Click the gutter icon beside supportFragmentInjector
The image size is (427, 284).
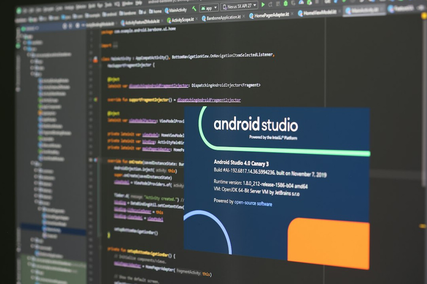point(95,100)
